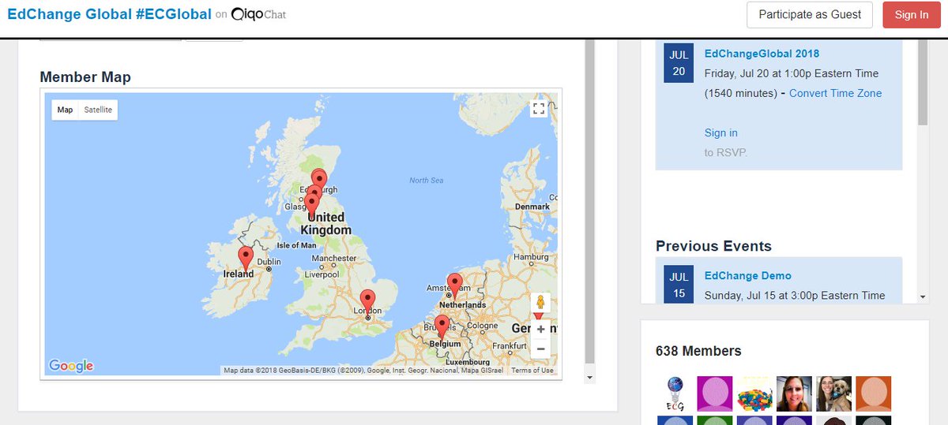Open the EdChange Demo event link
The image size is (948, 425).
point(747,275)
